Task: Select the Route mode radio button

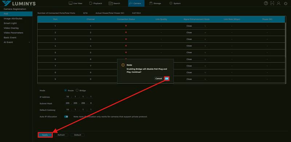Action: click(x=65, y=90)
